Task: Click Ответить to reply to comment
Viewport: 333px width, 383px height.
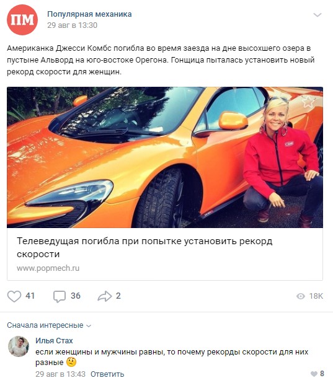Action: 107,374
